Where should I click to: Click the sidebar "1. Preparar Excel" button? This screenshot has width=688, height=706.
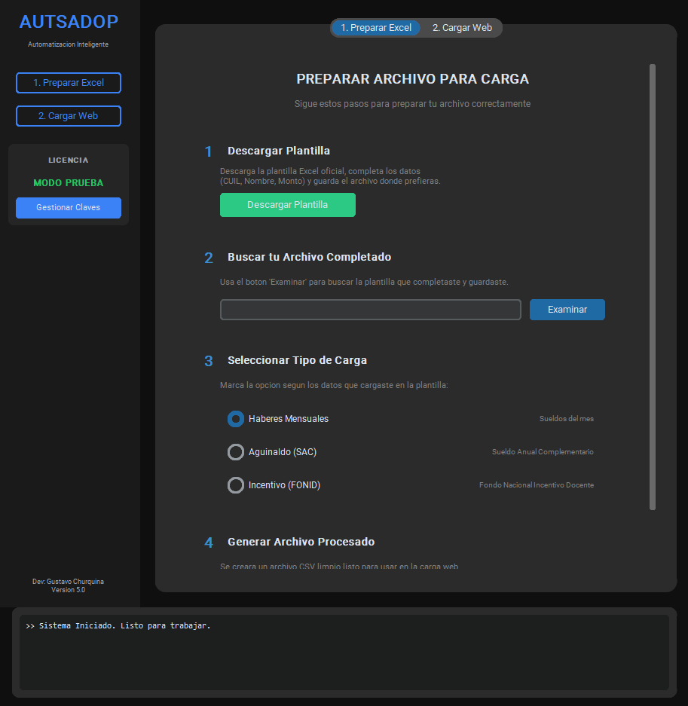pyautogui.click(x=69, y=83)
